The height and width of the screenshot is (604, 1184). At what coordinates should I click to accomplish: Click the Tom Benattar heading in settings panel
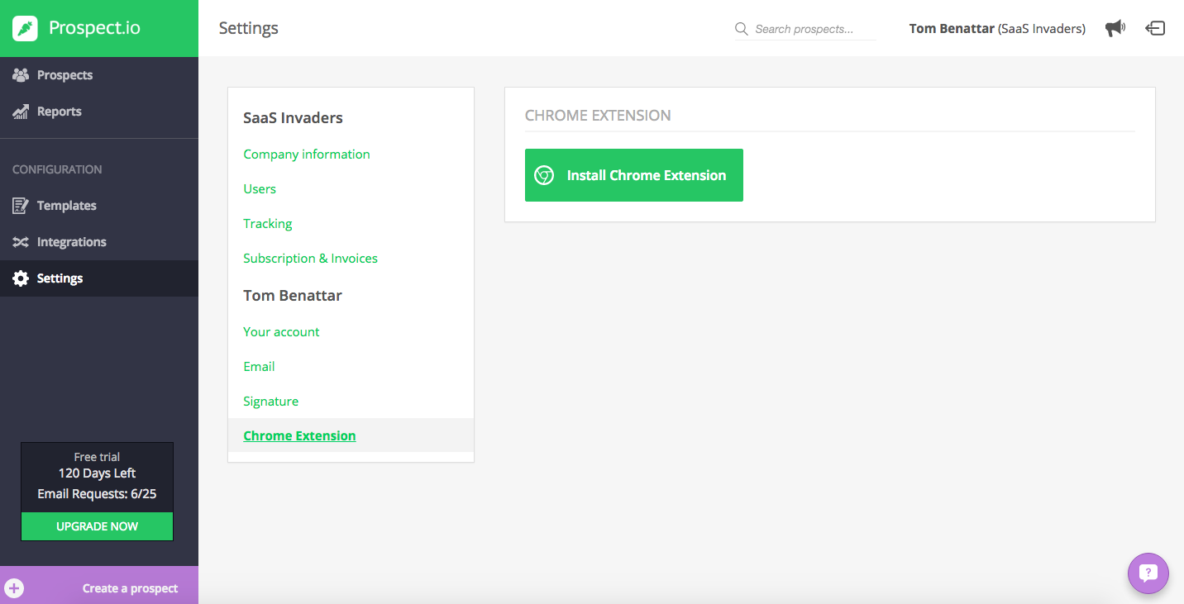293,296
